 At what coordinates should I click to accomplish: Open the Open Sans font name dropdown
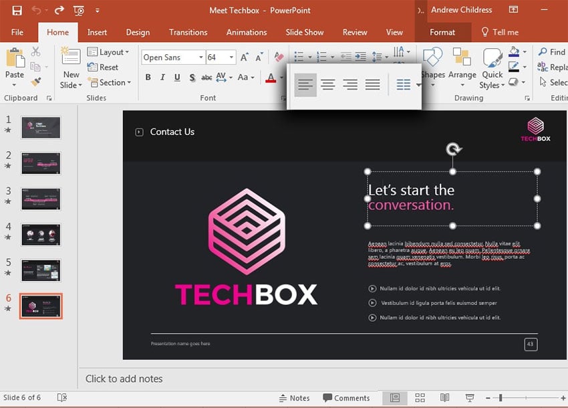200,58
